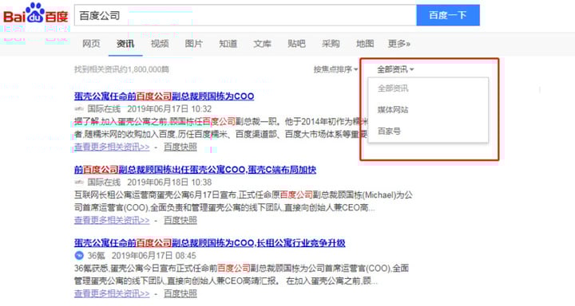Open the 地图 tab

click(x=365, y=44)
